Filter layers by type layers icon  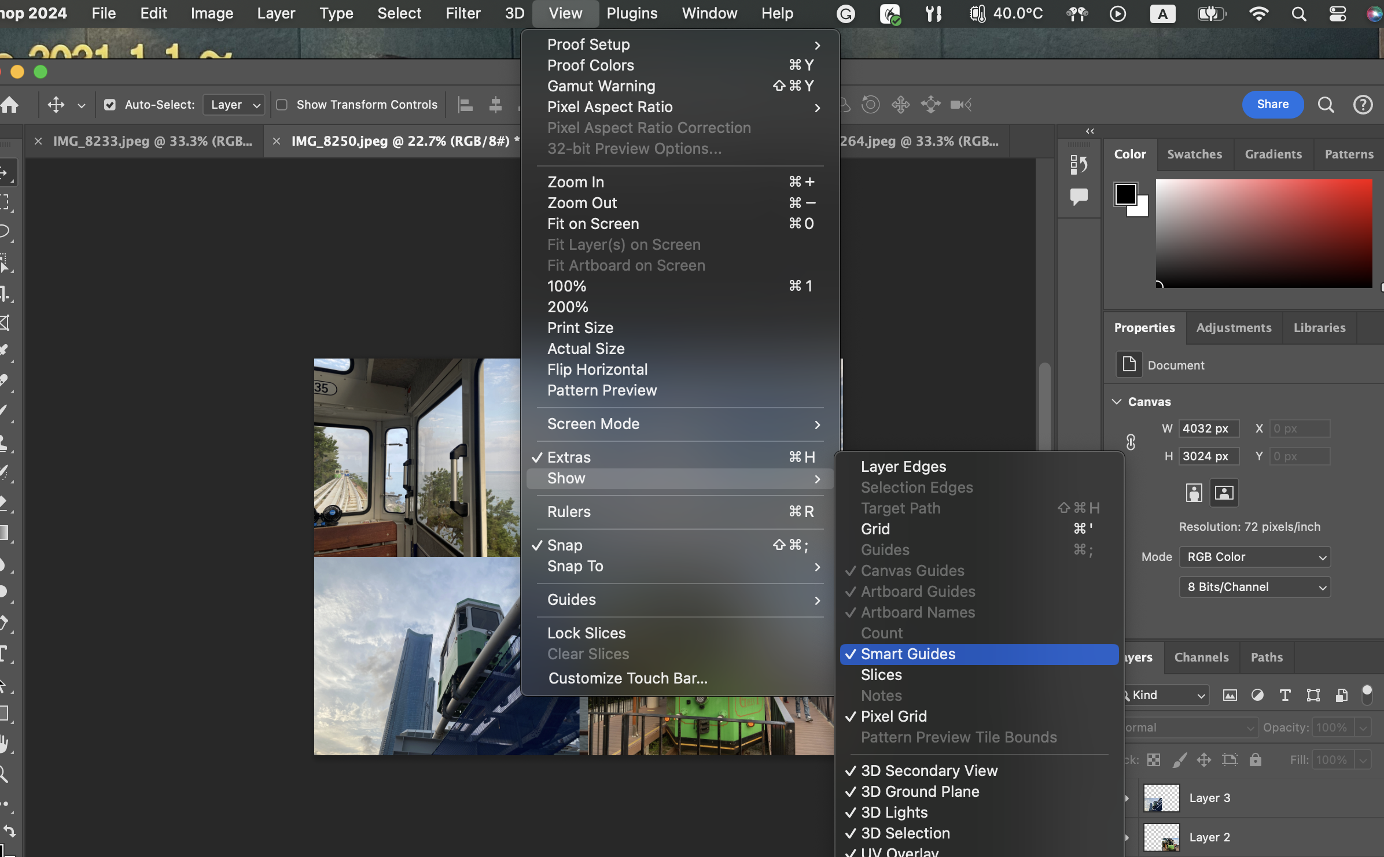pos(1285,695)
